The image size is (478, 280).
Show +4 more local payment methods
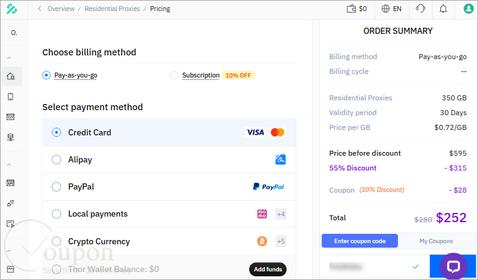point(281,214)
